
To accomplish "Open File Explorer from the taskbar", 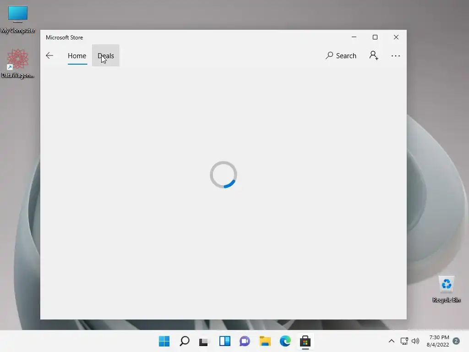I will pos(265,341).
